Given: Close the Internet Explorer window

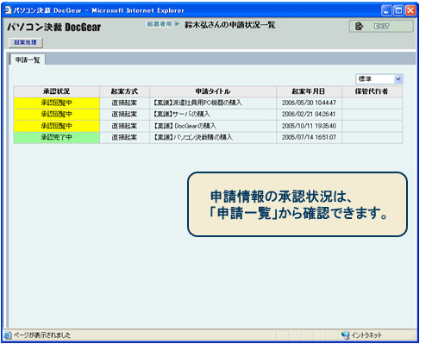Looking at the screenshot, I should point(410,10).
